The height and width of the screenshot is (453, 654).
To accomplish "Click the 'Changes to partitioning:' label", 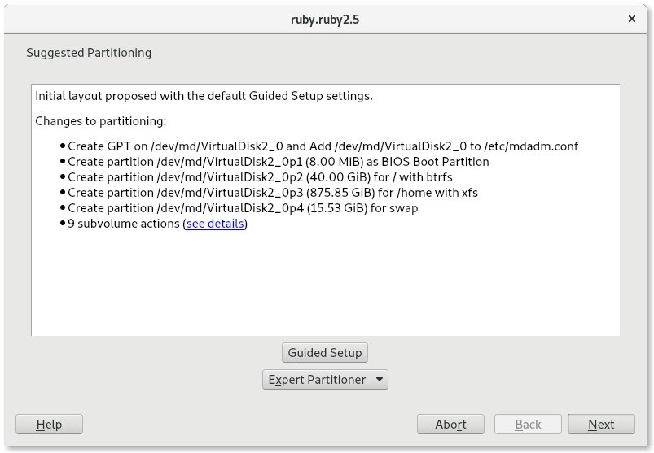I will pos(101,121).
